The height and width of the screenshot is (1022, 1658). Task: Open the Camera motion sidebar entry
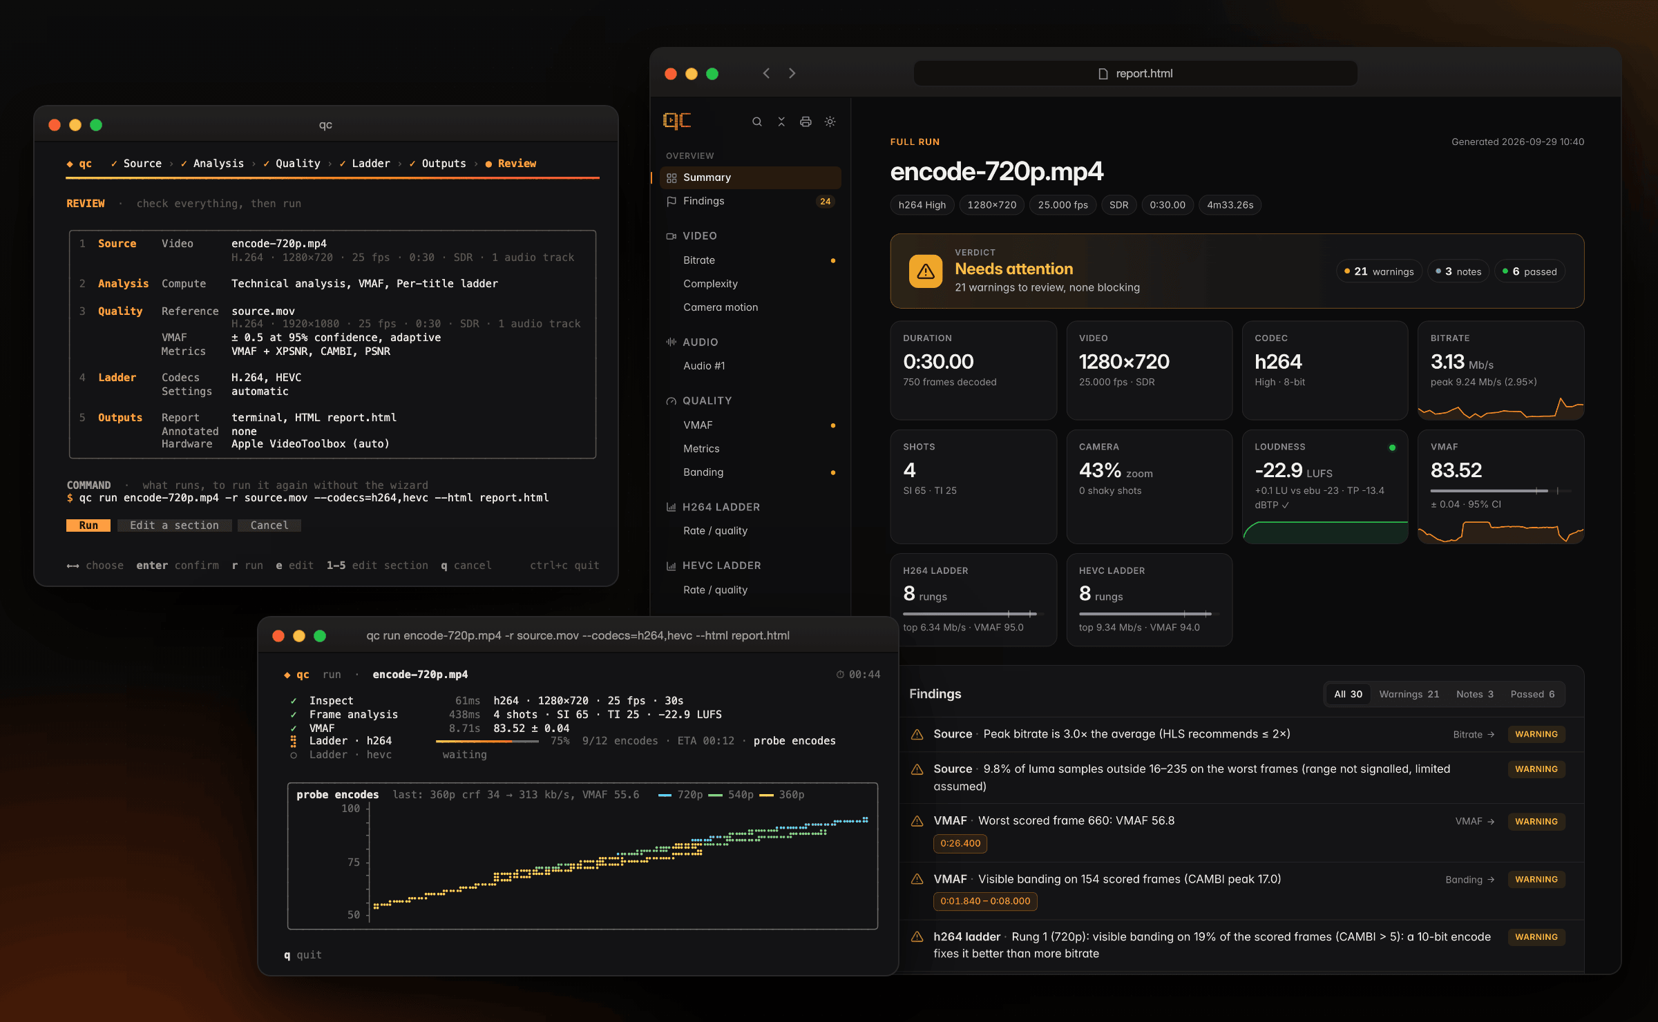click(750, 307)
